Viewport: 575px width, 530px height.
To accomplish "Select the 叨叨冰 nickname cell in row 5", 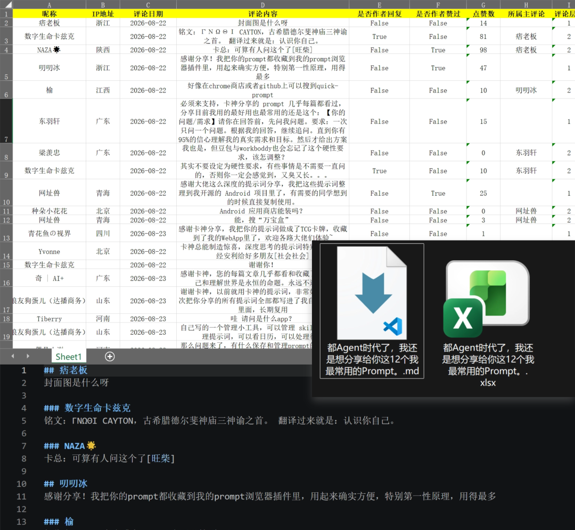I will pos(49,68).
